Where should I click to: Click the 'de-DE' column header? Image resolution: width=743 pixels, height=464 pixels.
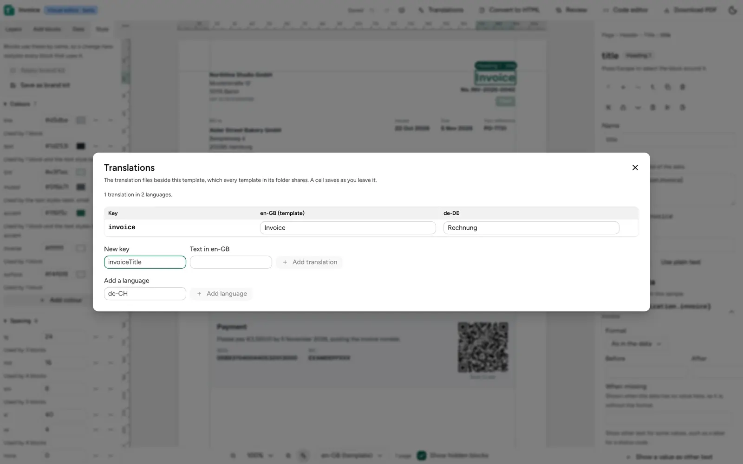pos(451,213)
